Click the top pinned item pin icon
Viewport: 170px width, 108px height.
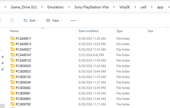[3, 57]
